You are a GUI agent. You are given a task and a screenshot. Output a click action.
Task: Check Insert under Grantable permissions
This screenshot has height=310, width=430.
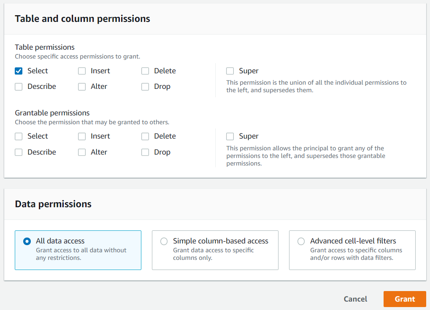coord(82,136)
